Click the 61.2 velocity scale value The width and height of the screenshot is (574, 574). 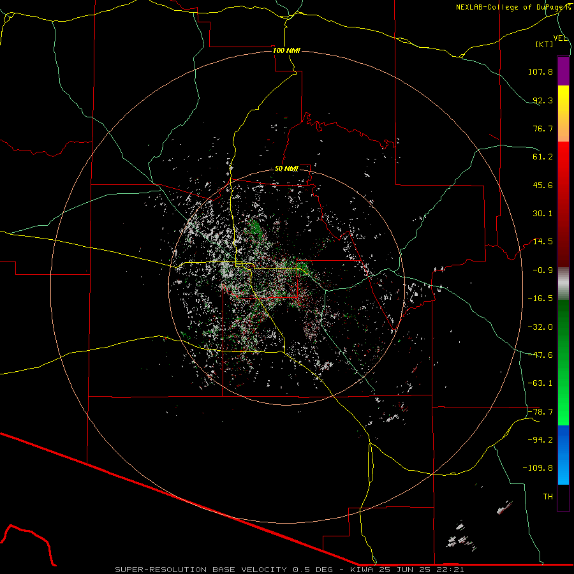pyautogui.click(x=543, y=157)
